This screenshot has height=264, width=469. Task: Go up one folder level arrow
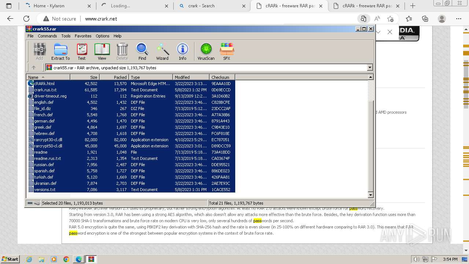34,67
